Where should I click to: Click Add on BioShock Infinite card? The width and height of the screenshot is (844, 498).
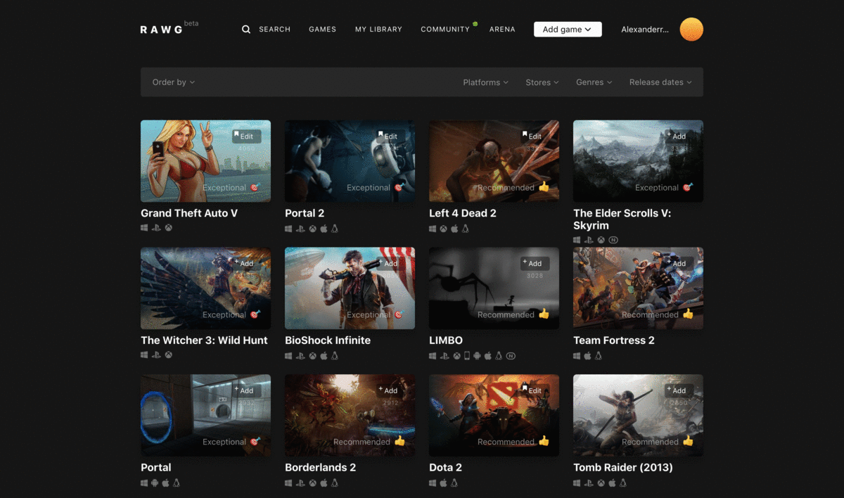(391, 264)
